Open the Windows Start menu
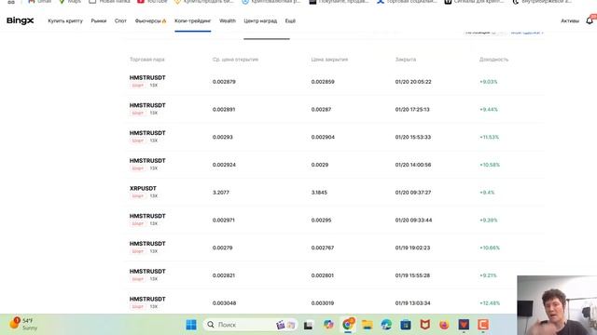The height and width of the screenshot is (335, 597). tap(191, 325)
